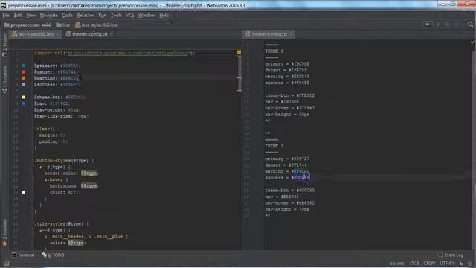The width and height of the screenshot is (476, 268).
Task: Open the Tools menu
Action: tap(116, 15)
